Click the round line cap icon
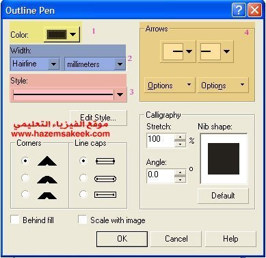The height and width of the screenshot is (258, 266). (x=105, y=179)
